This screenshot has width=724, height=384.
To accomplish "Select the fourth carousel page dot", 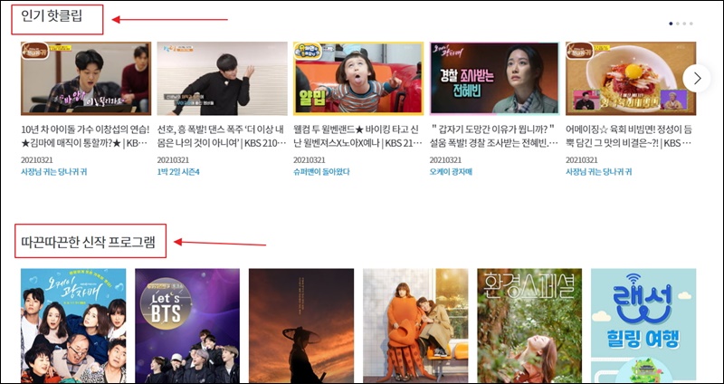I will (691, 24).
